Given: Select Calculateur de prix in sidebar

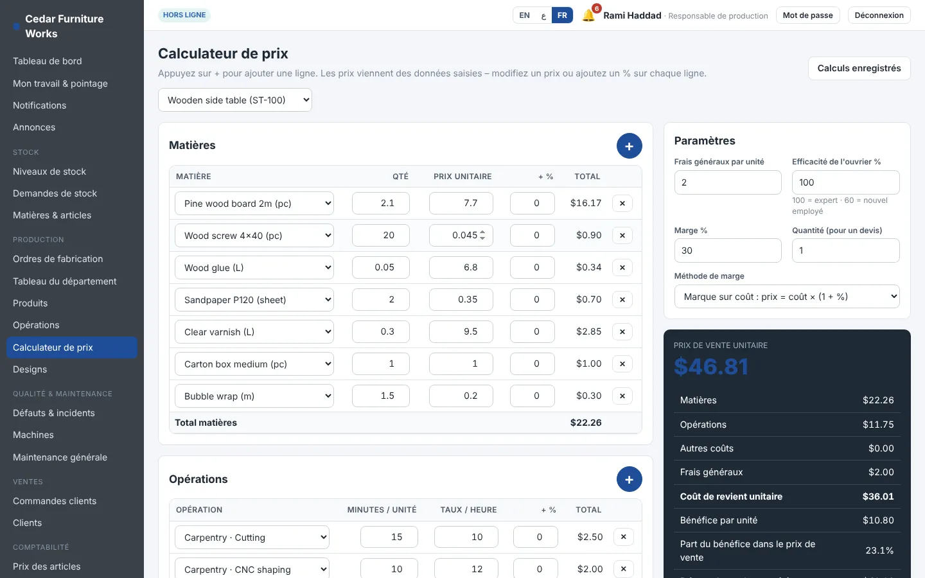Looking at the screenshot, I should [72, 347].
